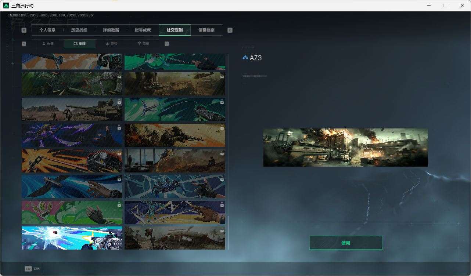This screenshot has width=471, height=276.
Task: Click the Esc 返回 back button
Action: coord(32,269)
